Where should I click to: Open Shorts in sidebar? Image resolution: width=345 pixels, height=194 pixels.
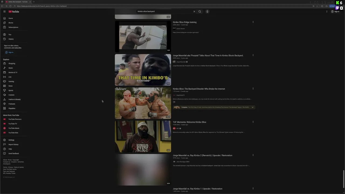pos(13,23)
